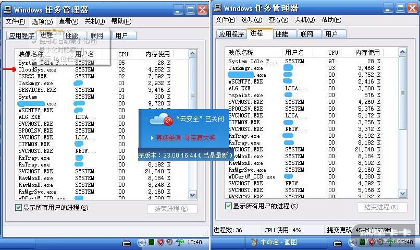This screenshot has height=250, width=420.
Task: Click red shield security tray icon in left taskbar
Action: [160, 243]
